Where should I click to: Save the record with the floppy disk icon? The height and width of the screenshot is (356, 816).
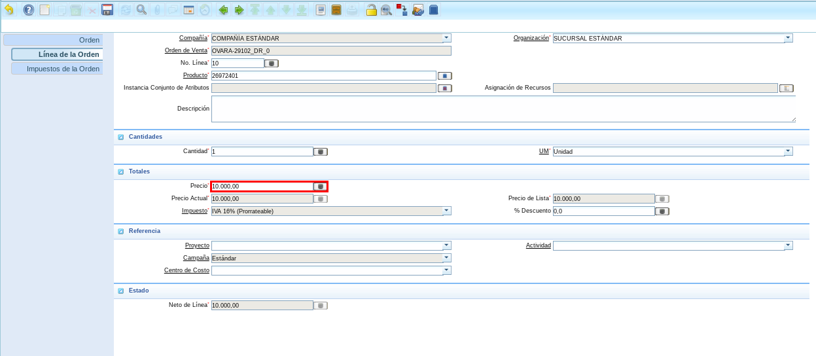pos(107,10)
